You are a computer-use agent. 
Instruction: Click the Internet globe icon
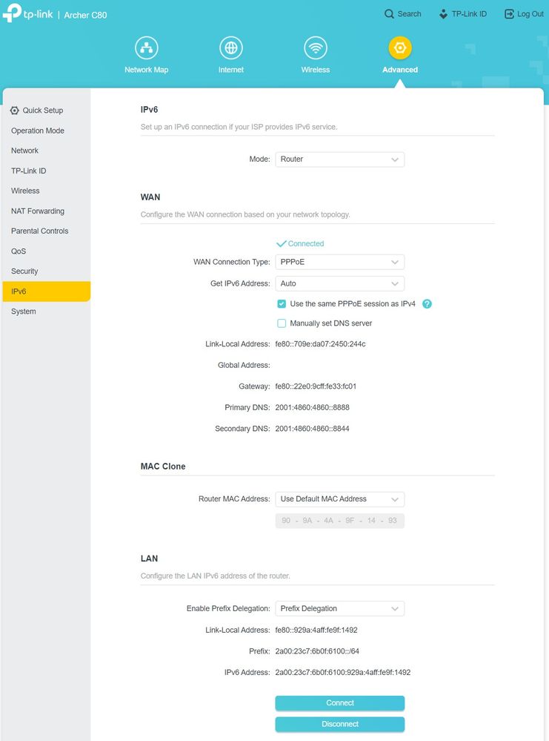[231, 48]
